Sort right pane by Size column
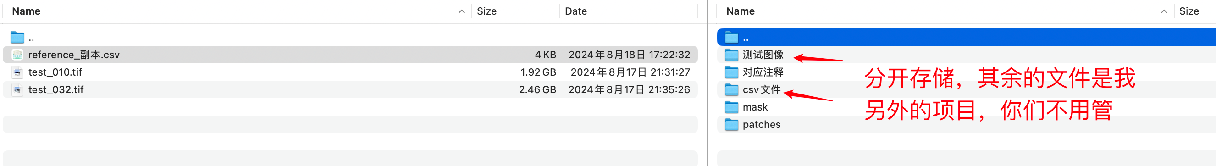This screenshot has height=166, width=1216. (1188, 11)
